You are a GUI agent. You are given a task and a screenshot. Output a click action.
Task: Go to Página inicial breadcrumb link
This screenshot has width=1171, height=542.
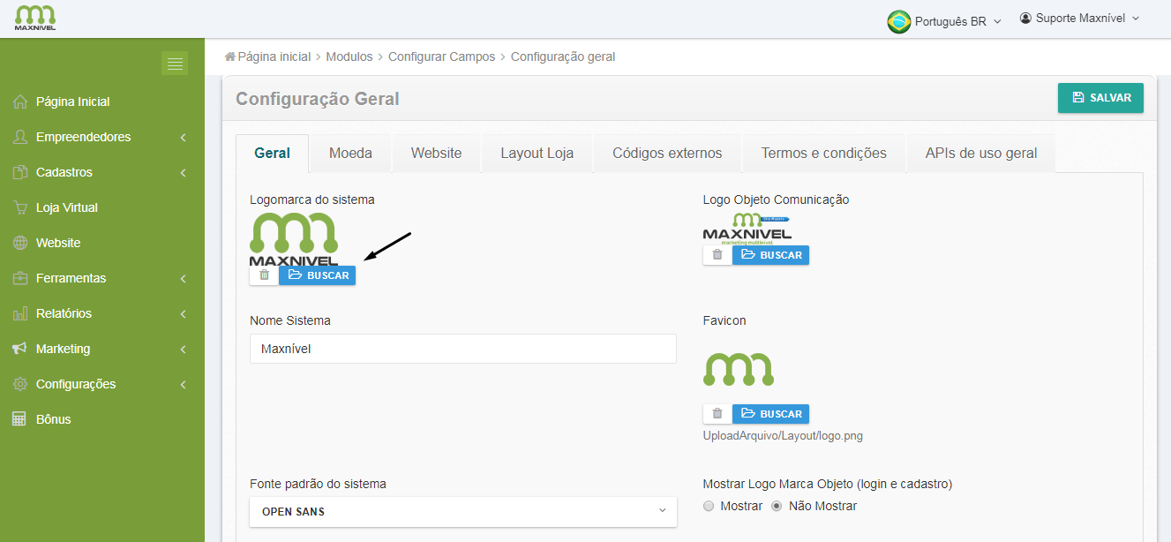[x=274, y=56]
